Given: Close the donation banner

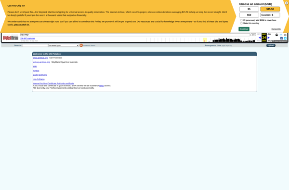Looking at the screenshot, I should click(287, 3).
